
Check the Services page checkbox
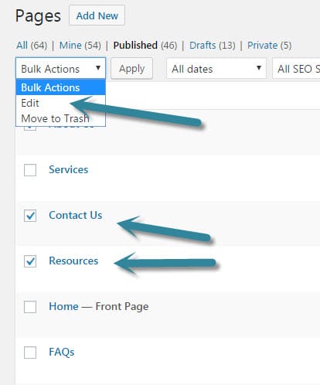[x=30, y=170]
